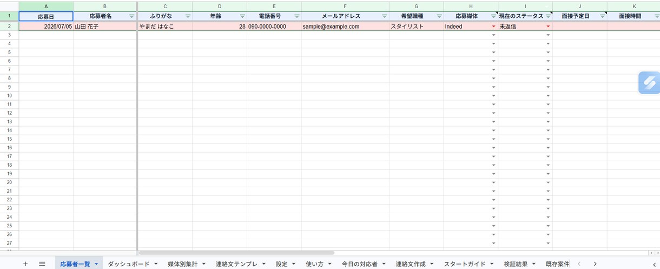
Task: Open the 設定 tab options arrow
Action: pyautogui.click(x=294, y=264)
